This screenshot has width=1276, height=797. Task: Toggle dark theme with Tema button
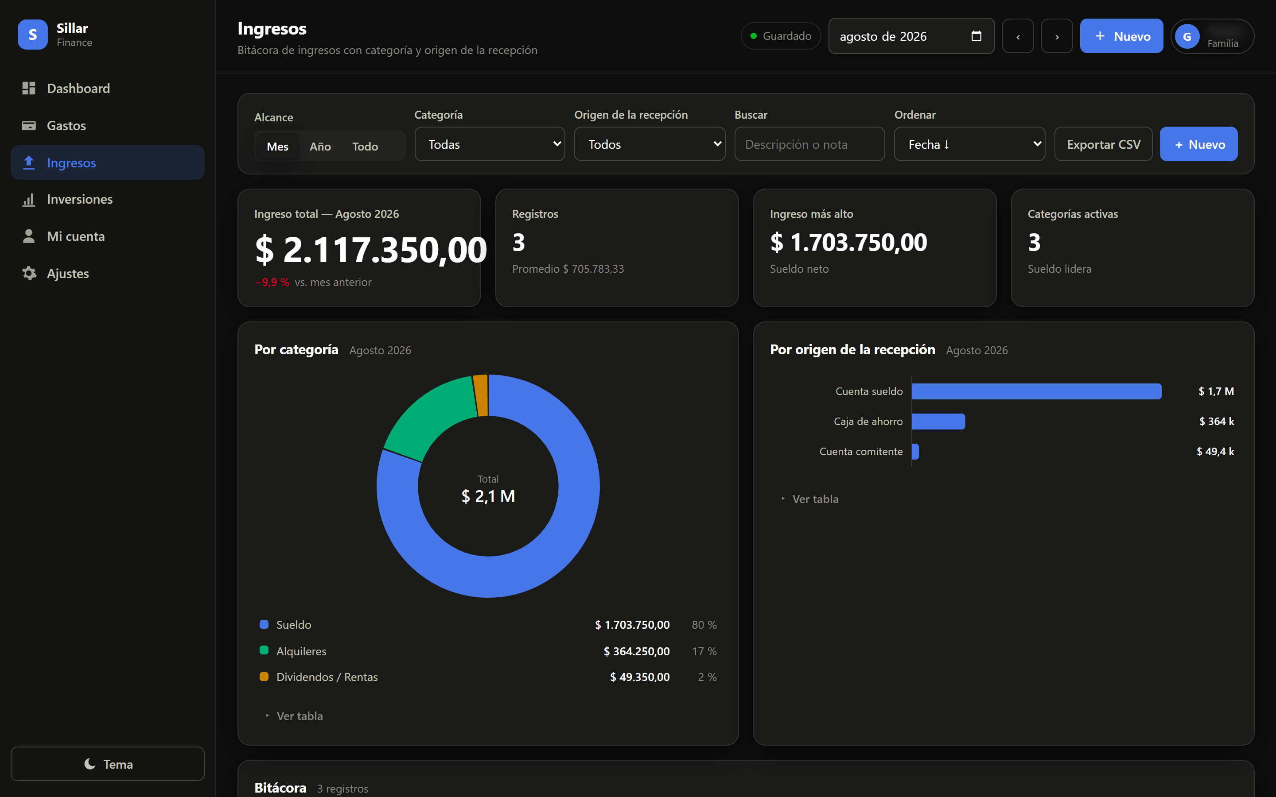tap(108, 764)
